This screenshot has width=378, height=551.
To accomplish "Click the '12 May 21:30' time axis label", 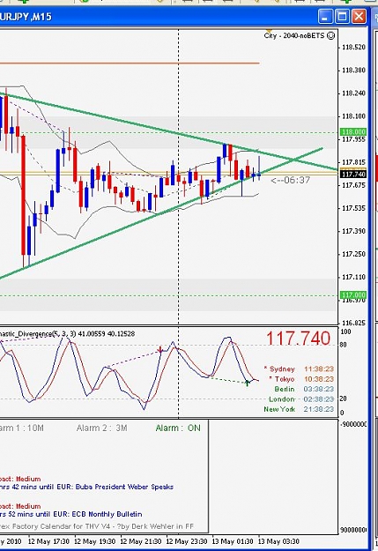I will point(141,541).
